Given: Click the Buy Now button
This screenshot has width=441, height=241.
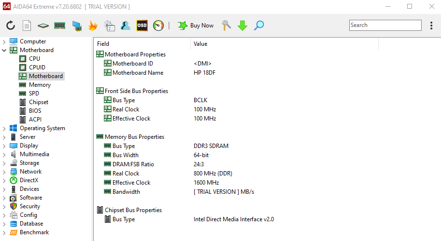Looking at the screenshot, I should 196,26.
